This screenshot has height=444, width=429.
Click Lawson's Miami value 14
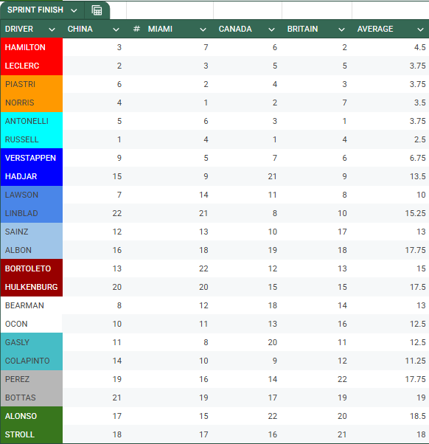coord(203,195)
